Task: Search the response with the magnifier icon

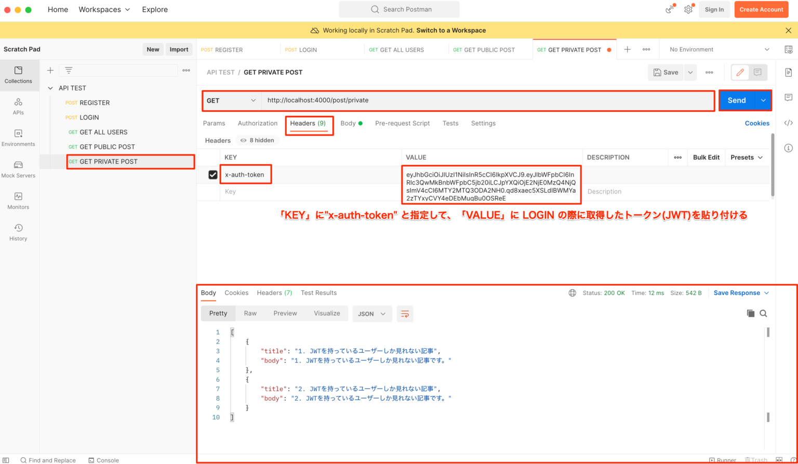Action: [763, 313]
